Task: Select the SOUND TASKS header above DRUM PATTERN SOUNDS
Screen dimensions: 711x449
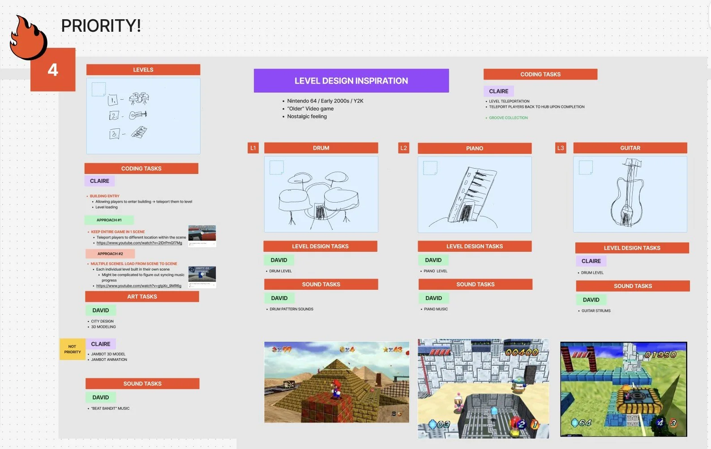Action: pos(321,284)
